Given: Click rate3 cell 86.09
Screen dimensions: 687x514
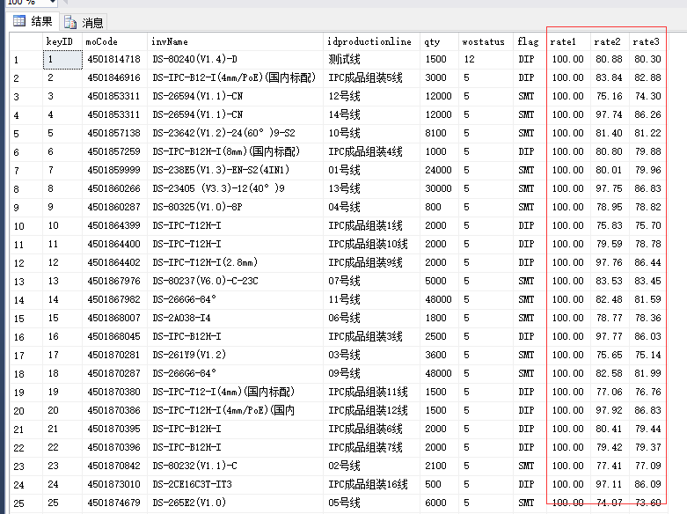Looking at the screenshot, I should click(x=648, y=484).
